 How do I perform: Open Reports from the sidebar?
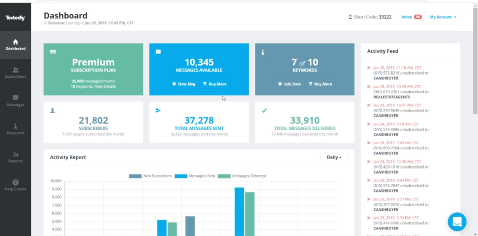pos(15,157)
